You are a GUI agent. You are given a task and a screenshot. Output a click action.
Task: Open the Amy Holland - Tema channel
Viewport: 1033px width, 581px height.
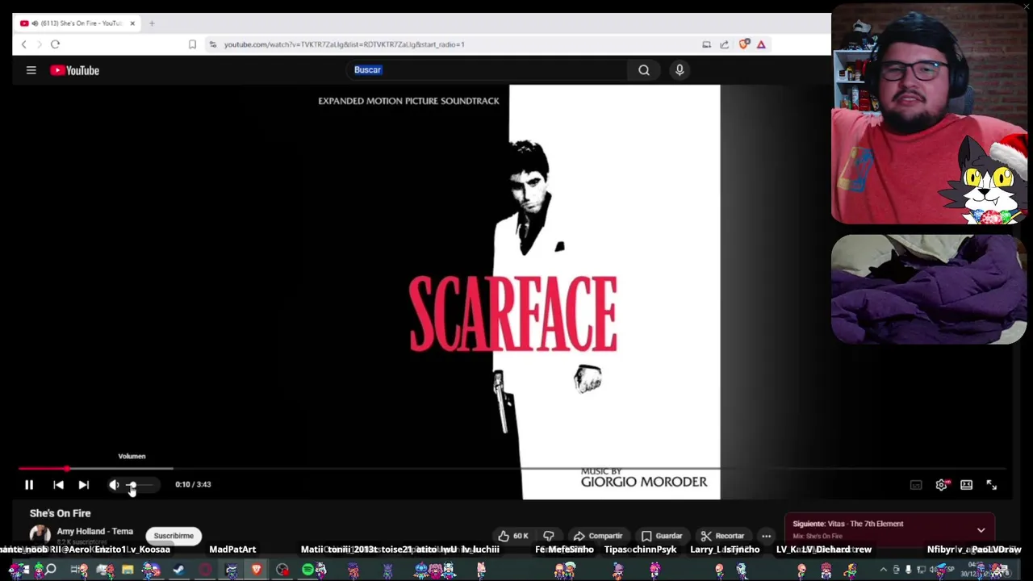[94, 532]
